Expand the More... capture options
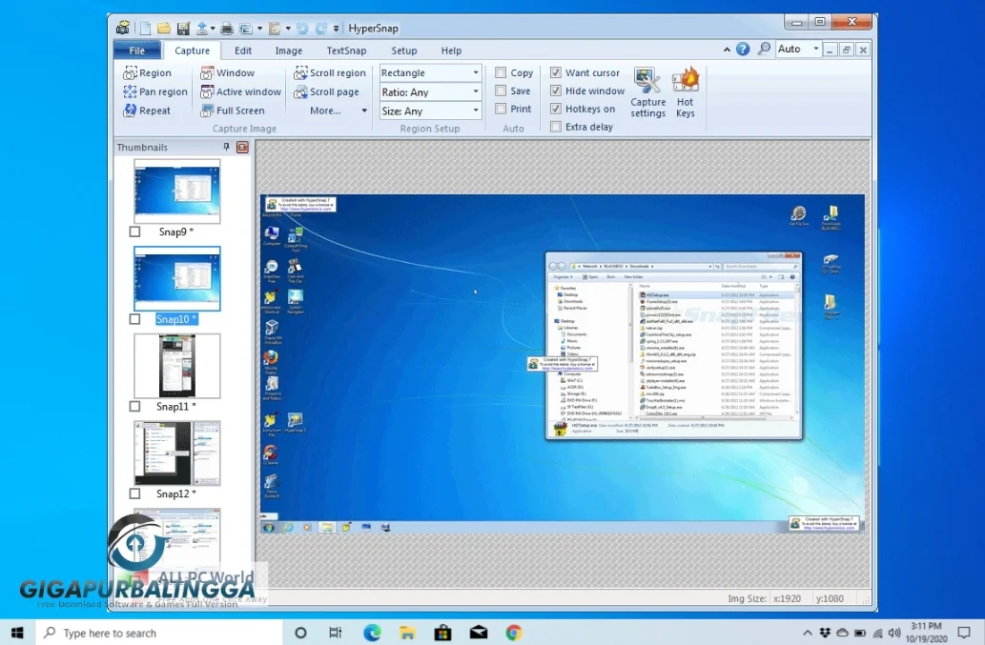Viewport: 985px width, 645px height. pos(329,111)
